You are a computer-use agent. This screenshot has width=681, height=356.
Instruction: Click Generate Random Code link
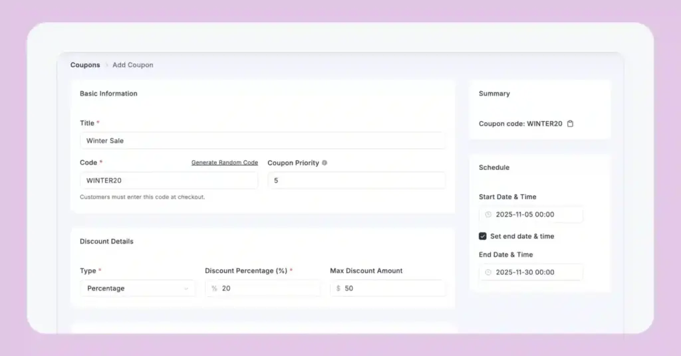(224, 163)
